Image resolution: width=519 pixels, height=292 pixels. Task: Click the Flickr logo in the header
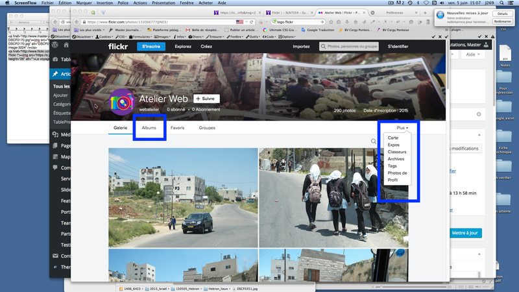click(118, 47)
